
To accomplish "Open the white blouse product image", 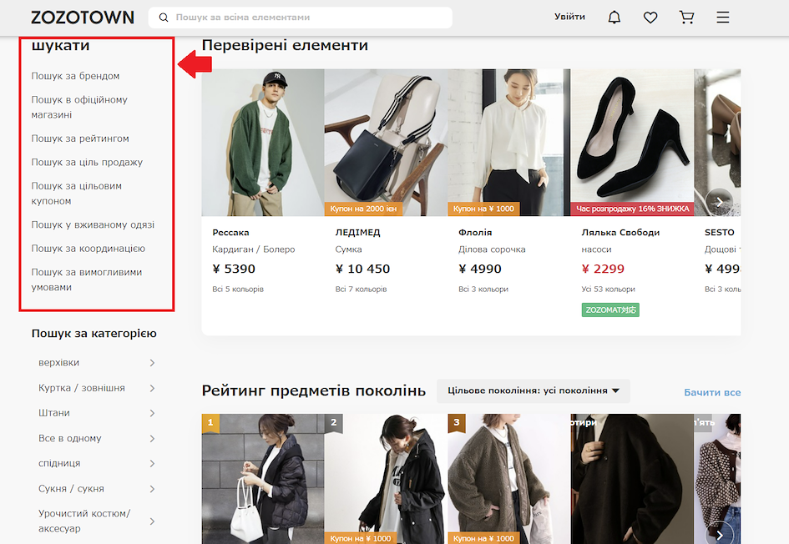I will tap(508, 143).
